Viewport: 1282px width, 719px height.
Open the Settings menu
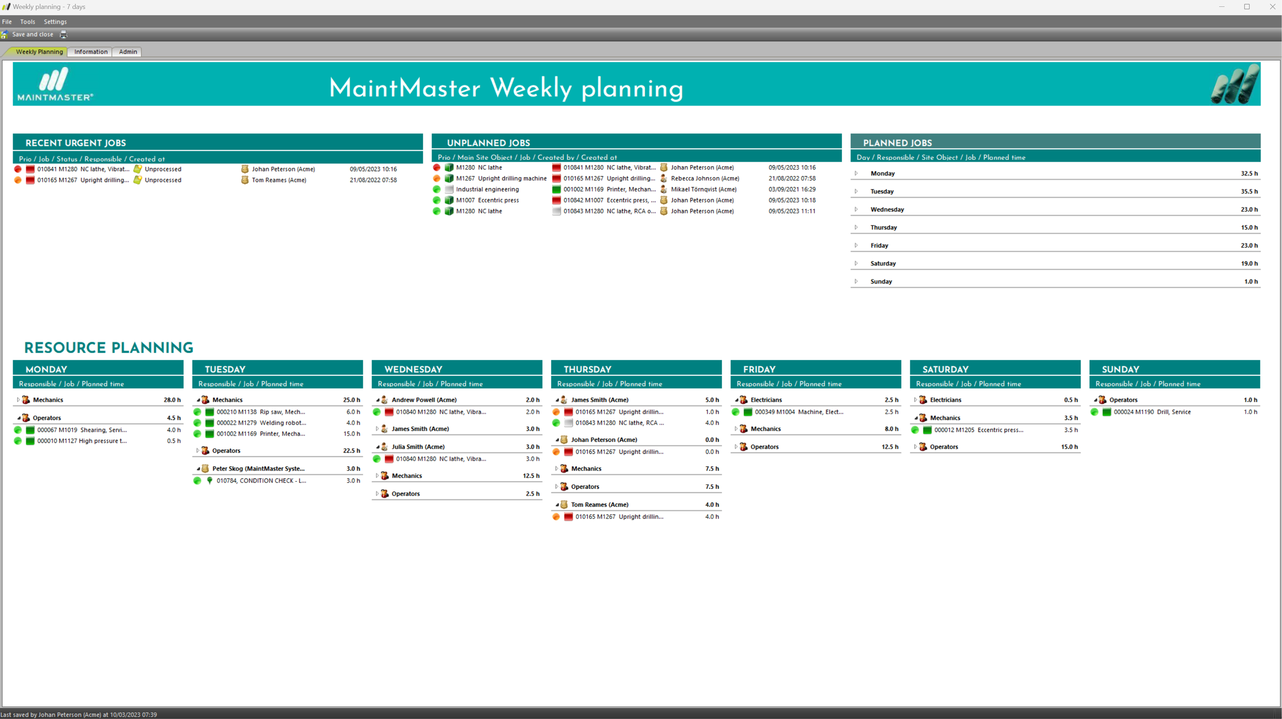pyautogui.click(x=55, y=22)
